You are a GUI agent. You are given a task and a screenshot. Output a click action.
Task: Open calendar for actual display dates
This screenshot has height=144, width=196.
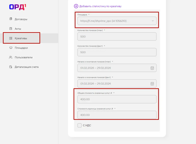(152, 83)
